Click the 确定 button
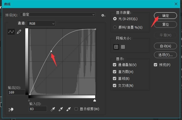 tap(165, 16)
